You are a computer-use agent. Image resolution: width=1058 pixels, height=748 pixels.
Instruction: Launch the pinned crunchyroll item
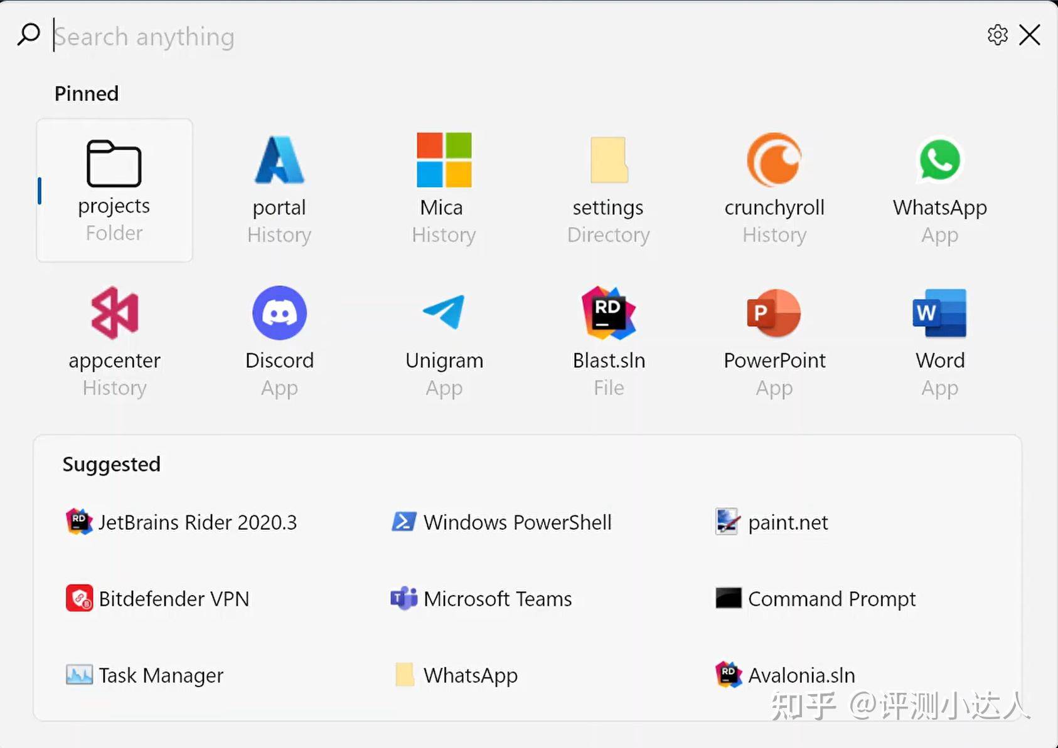[774, 190]
